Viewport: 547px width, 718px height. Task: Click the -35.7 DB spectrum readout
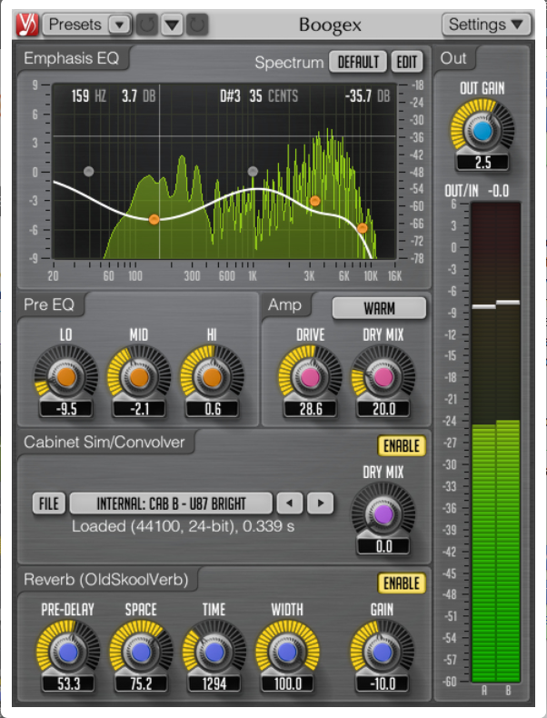(x=368, y=96)
